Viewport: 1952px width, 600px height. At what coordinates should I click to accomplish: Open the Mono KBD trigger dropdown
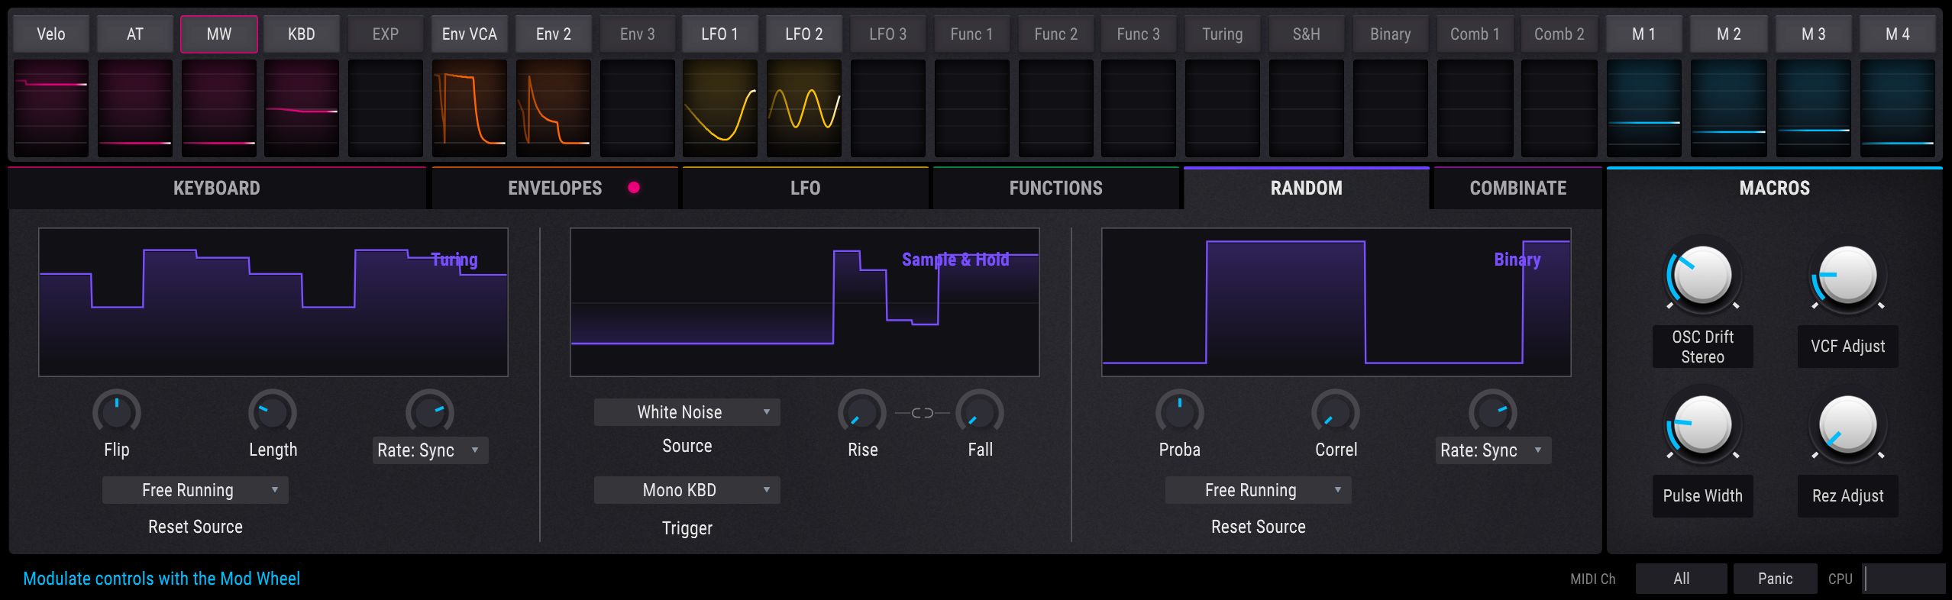[x=687, y=490]
